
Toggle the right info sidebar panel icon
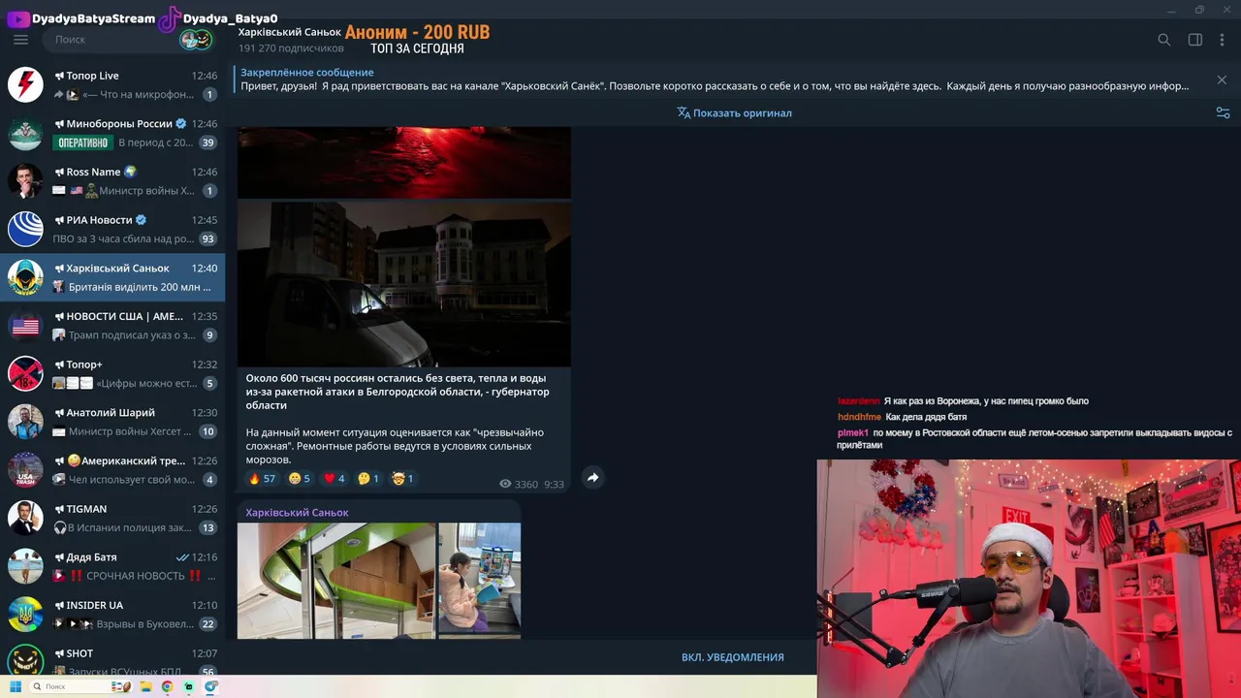pyautogui.click(x=1195, y=40)
